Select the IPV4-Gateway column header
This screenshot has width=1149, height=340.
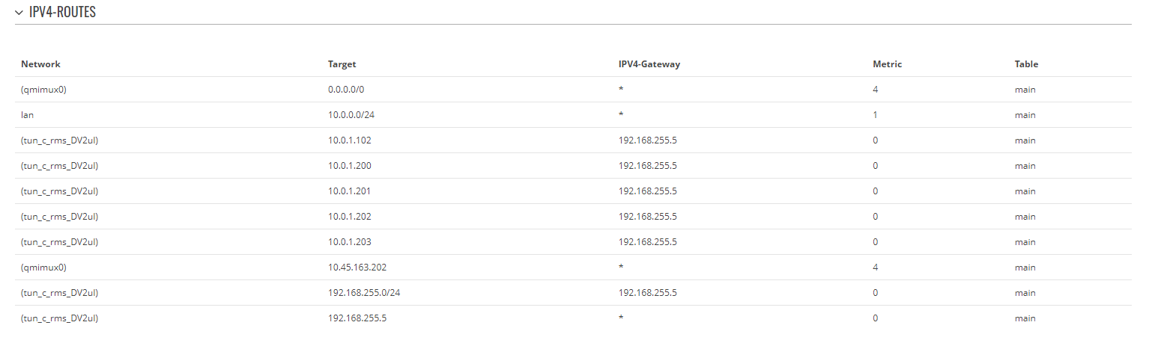pos(649,64)
